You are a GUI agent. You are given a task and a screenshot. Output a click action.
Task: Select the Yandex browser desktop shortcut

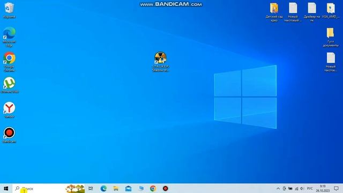pyautogui.click(x=9, y=110)
